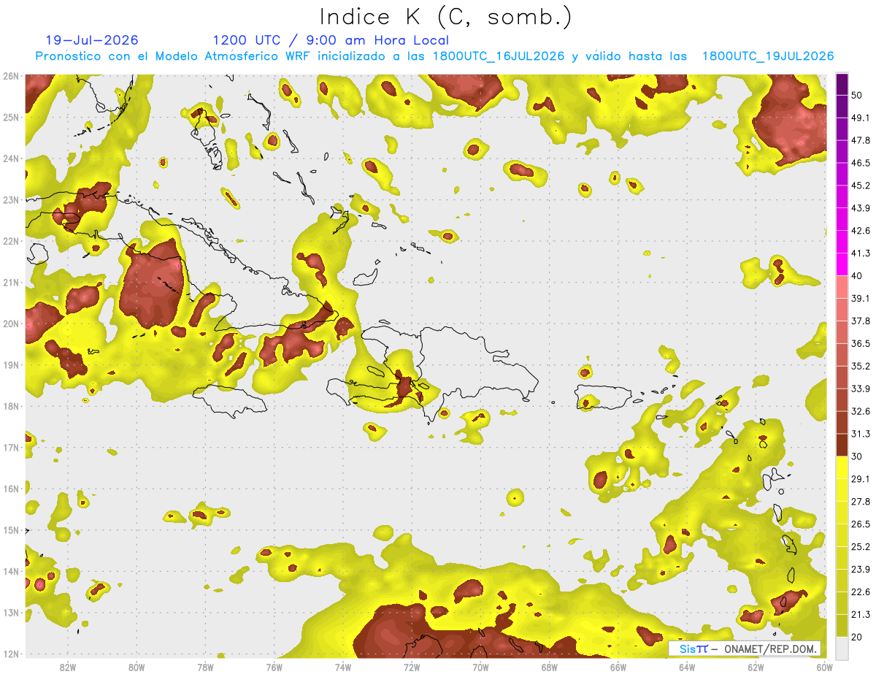Click the '22N' latitude label
The image size is (876, 677).
point(11,241)
